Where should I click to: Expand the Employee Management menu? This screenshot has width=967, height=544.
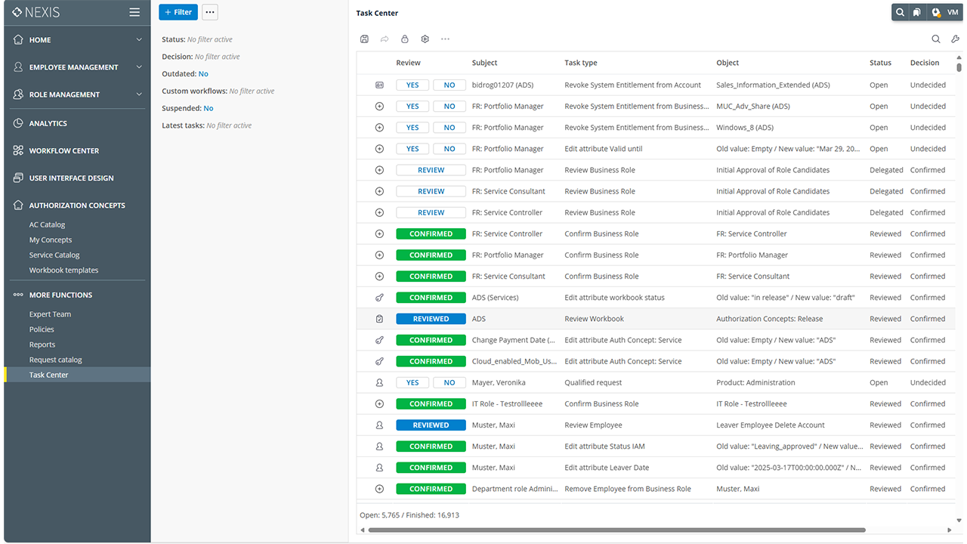pyautogui.click(x=139, y=67)
